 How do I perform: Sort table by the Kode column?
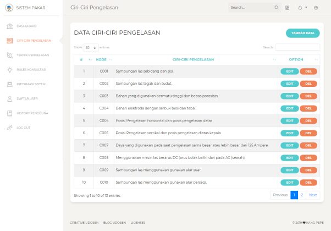pyautogui.click(x=101, y=59)
